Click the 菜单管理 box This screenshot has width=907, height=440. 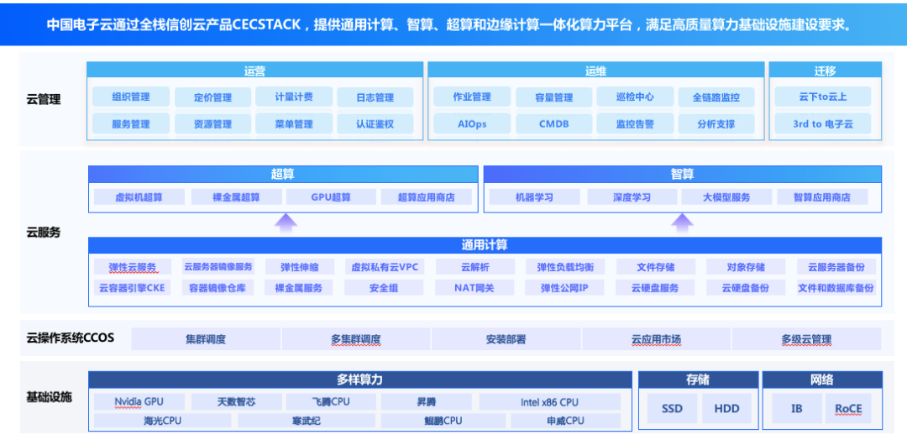[x=294, y=123]
